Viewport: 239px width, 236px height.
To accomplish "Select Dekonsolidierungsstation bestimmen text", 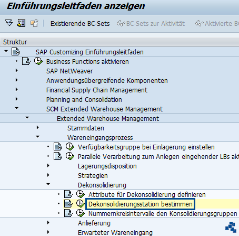I will coord(141,204).
